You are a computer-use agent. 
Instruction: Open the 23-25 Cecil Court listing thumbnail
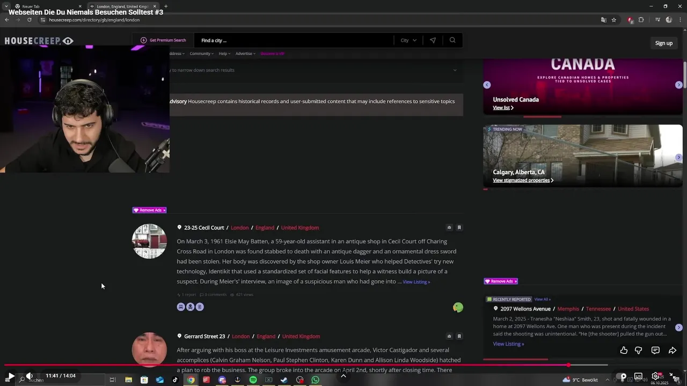pos(149,241)
